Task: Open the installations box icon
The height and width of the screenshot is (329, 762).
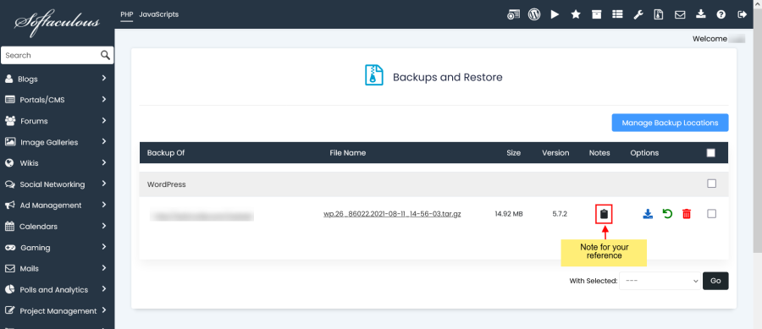Action: [x=596, y=14]
